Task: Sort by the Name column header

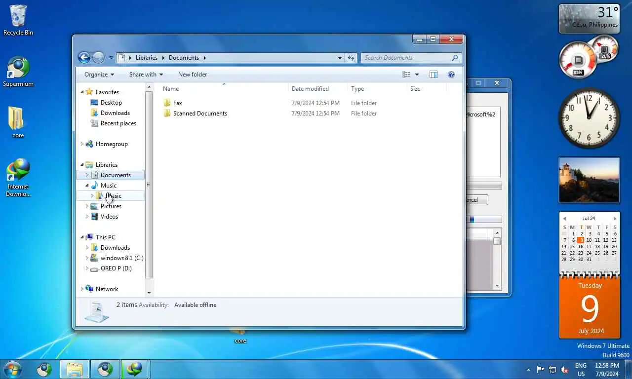Action: (x=171, y=89)
